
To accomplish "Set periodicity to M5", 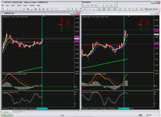I will (x=88, y=5).
